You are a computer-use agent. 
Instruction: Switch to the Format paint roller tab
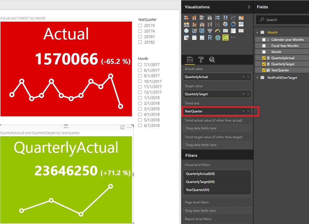coord(201,59)
